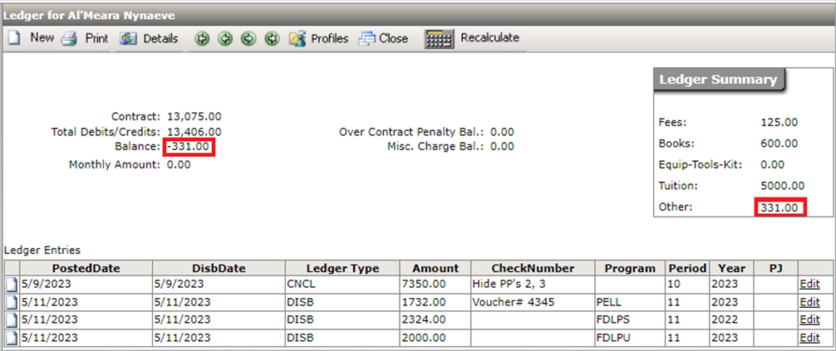Open the document icon for FDLPU row

click(12, 339)
